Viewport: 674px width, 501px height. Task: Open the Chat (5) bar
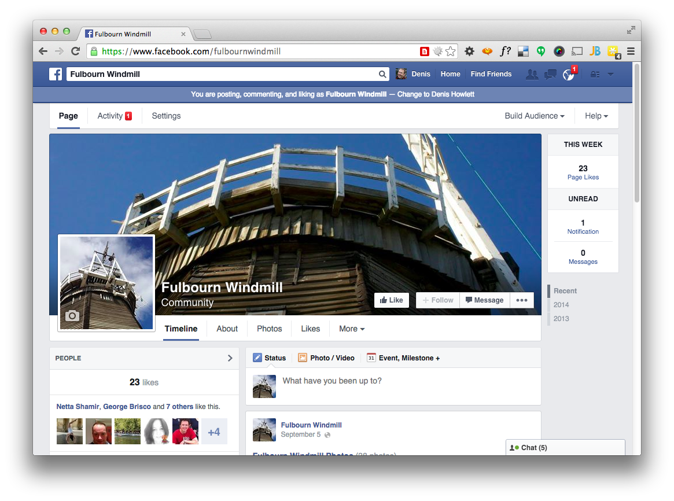tap(565, 447)
